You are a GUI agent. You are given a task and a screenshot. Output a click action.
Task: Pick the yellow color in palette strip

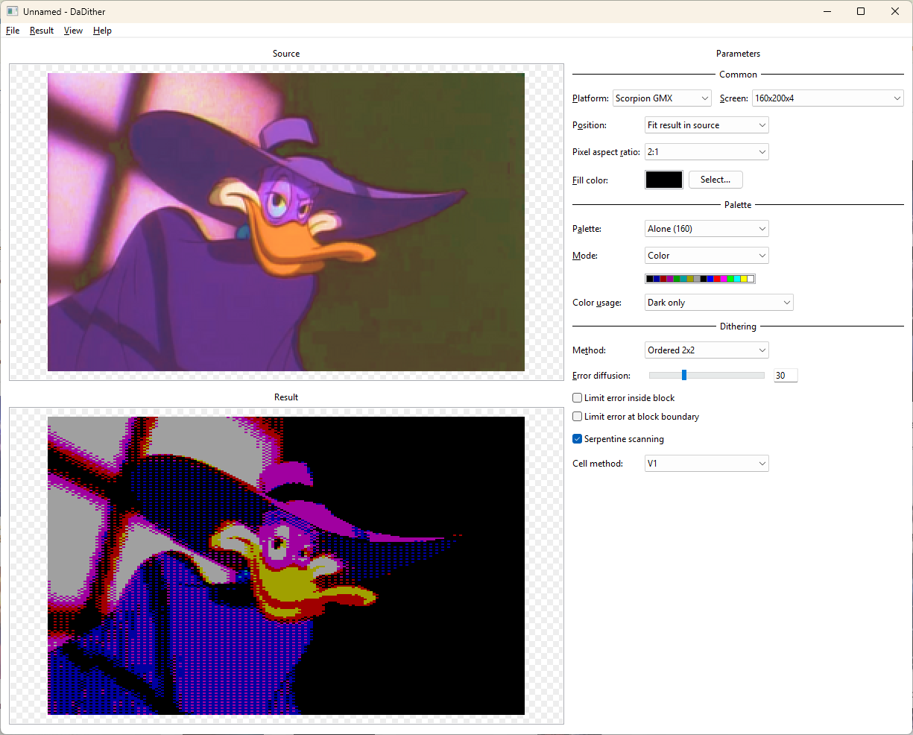pyautogui.click(x=744, y=279)
